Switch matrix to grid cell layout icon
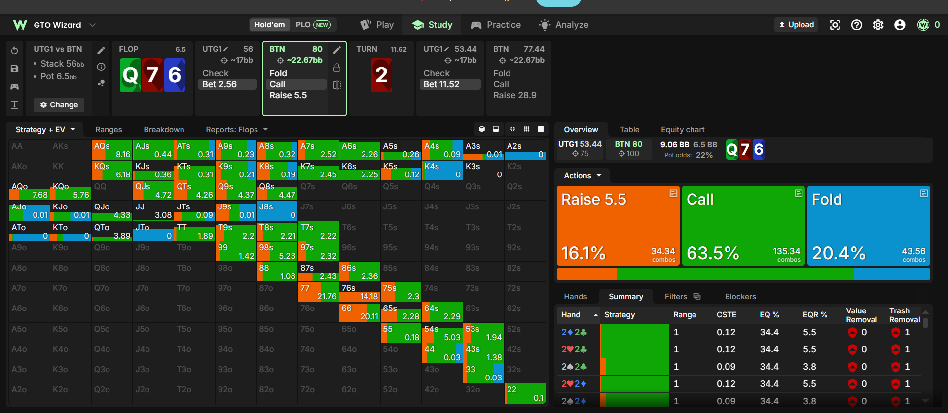The height and width of the screenshot is (413, 948). coord(527,129)
